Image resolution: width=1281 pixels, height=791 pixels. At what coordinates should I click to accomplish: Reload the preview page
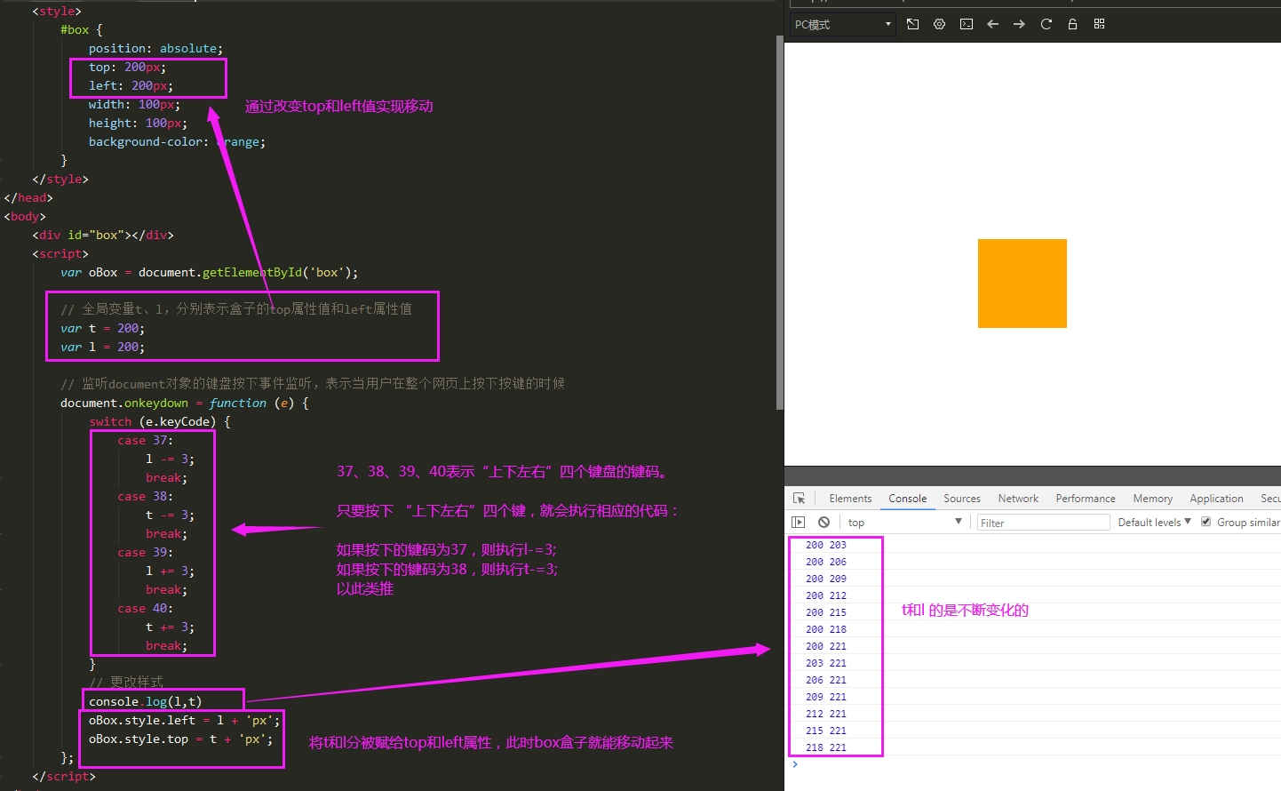pyautogui.click(x=1046, y=24)
